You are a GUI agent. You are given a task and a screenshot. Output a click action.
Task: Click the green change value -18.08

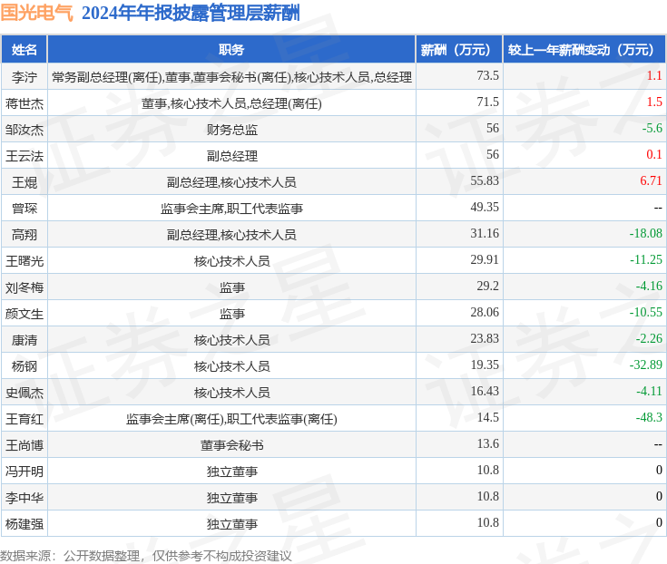tap(646, 233)
